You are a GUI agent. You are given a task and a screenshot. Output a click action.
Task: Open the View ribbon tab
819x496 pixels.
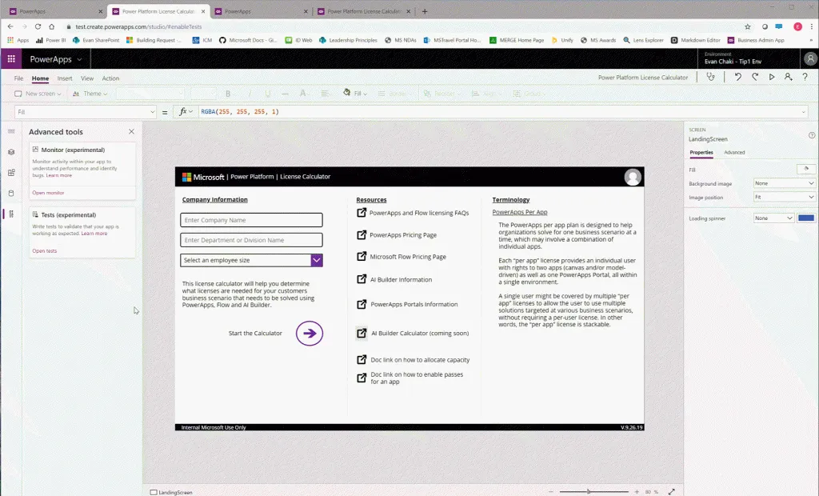coord(87,78)
